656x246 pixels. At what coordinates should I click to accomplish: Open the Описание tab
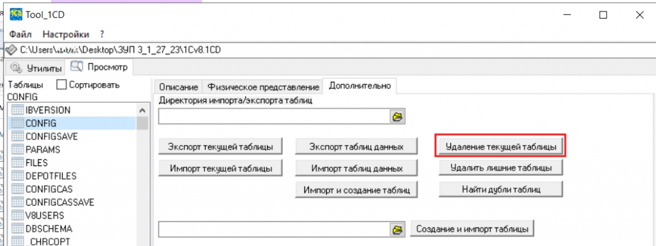(178, 87)
